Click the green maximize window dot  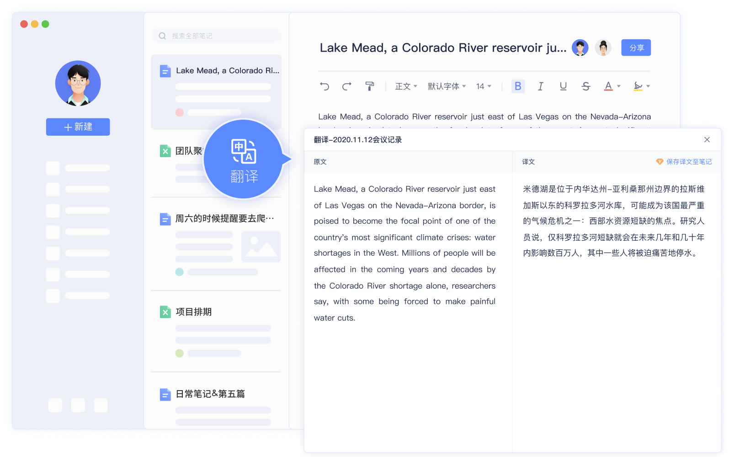click(x=45, y=24)
